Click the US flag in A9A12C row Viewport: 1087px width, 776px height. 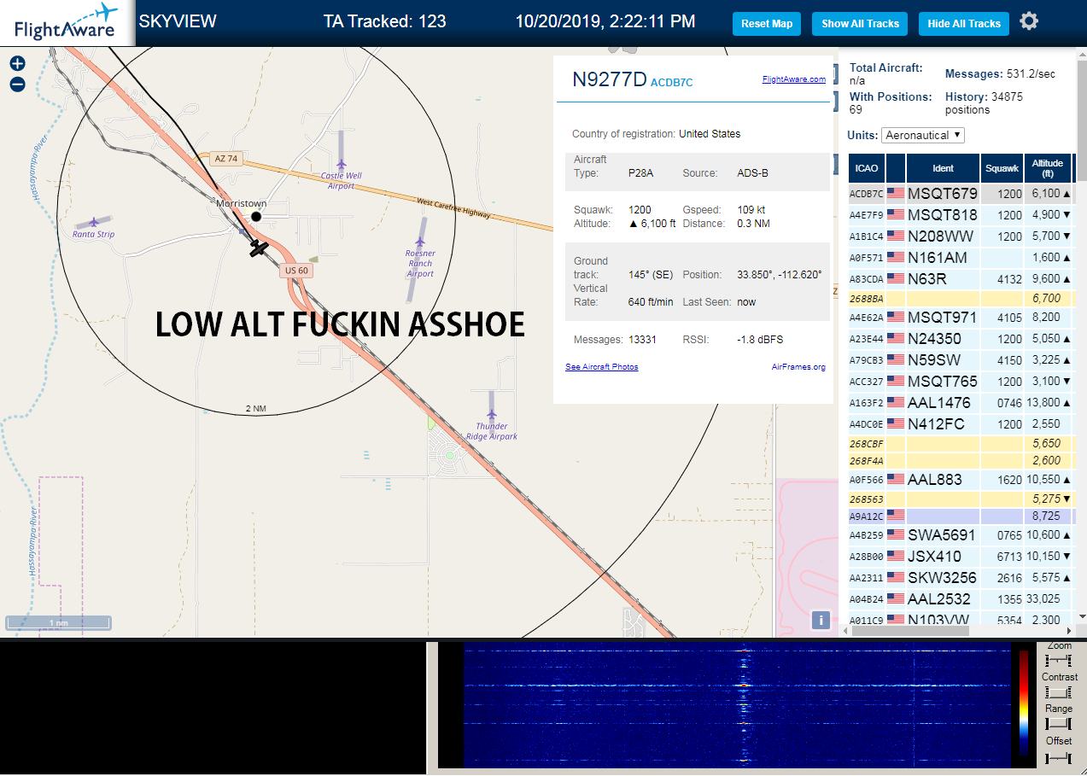[896, 515]
